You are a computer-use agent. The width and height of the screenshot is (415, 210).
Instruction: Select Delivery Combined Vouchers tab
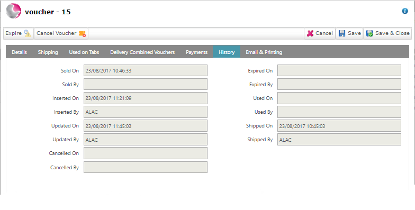[142, 52]
